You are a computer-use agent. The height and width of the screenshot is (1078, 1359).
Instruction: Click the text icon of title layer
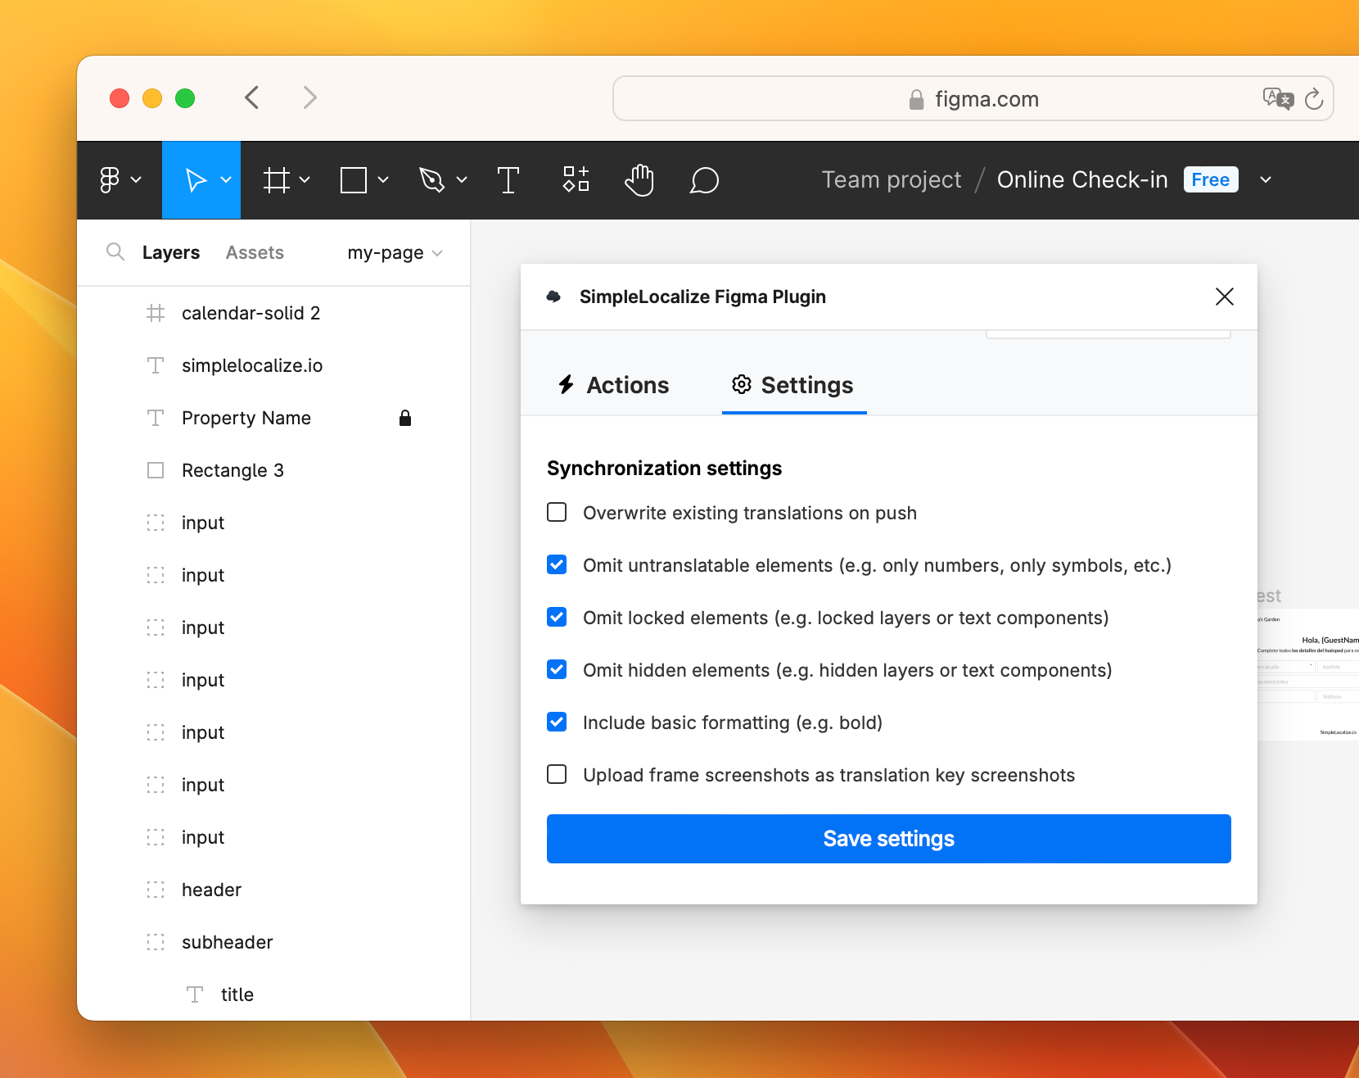click(195, 994)
